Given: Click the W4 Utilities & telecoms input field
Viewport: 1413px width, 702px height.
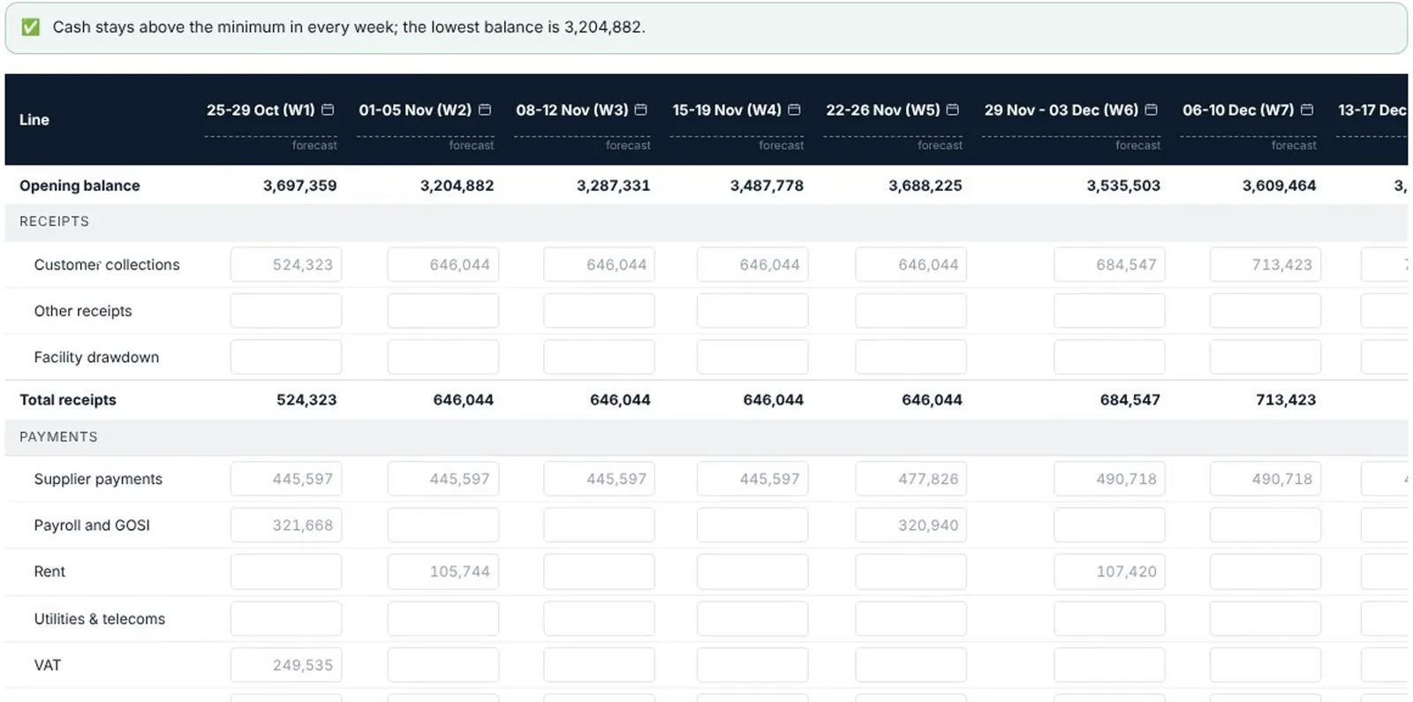Looking at the screenshot, I should 752,619.
